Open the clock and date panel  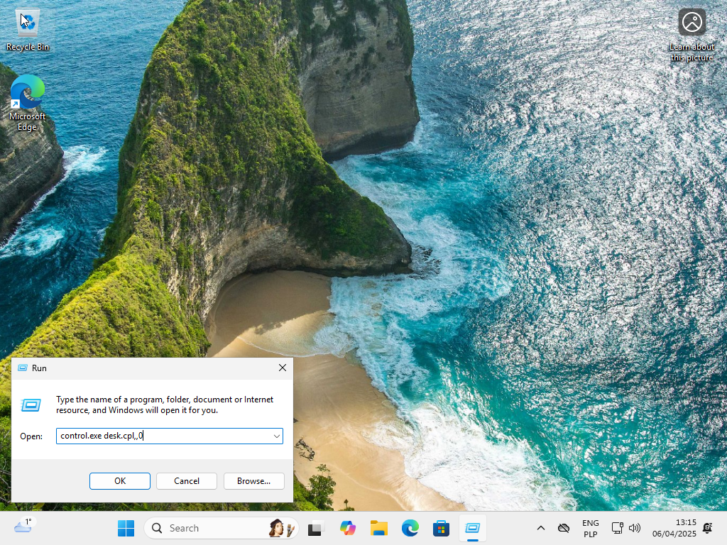click(674, 528)
